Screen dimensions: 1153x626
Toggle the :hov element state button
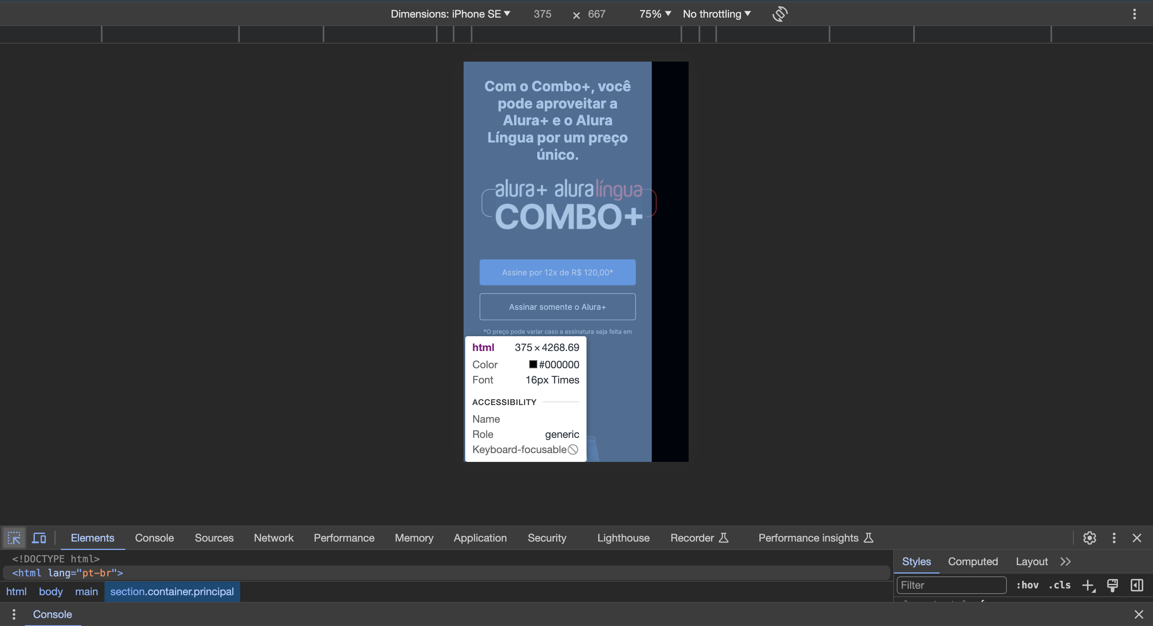(1028, 585)
